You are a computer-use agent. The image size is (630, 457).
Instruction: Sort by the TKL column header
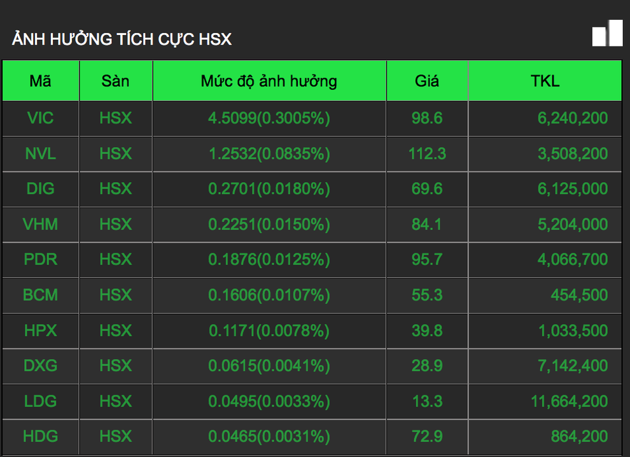point(545,81)
